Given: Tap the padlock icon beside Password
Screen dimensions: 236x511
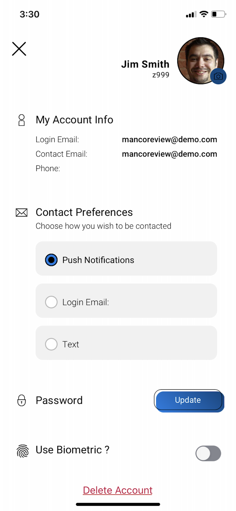Looking at the screenshot, I should 22,400.
